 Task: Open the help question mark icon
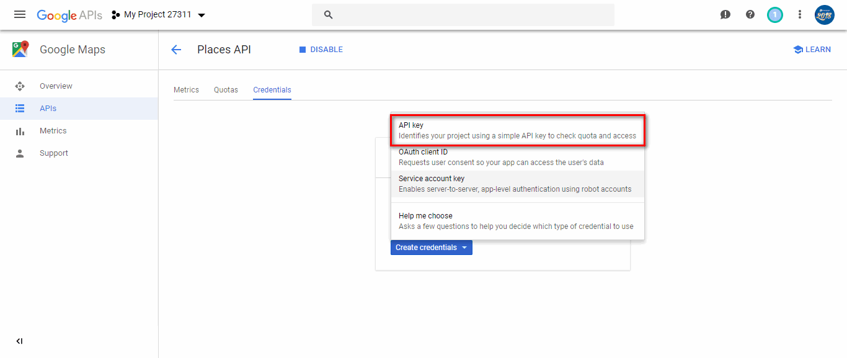pyautogui.click(x=750, y=14)
